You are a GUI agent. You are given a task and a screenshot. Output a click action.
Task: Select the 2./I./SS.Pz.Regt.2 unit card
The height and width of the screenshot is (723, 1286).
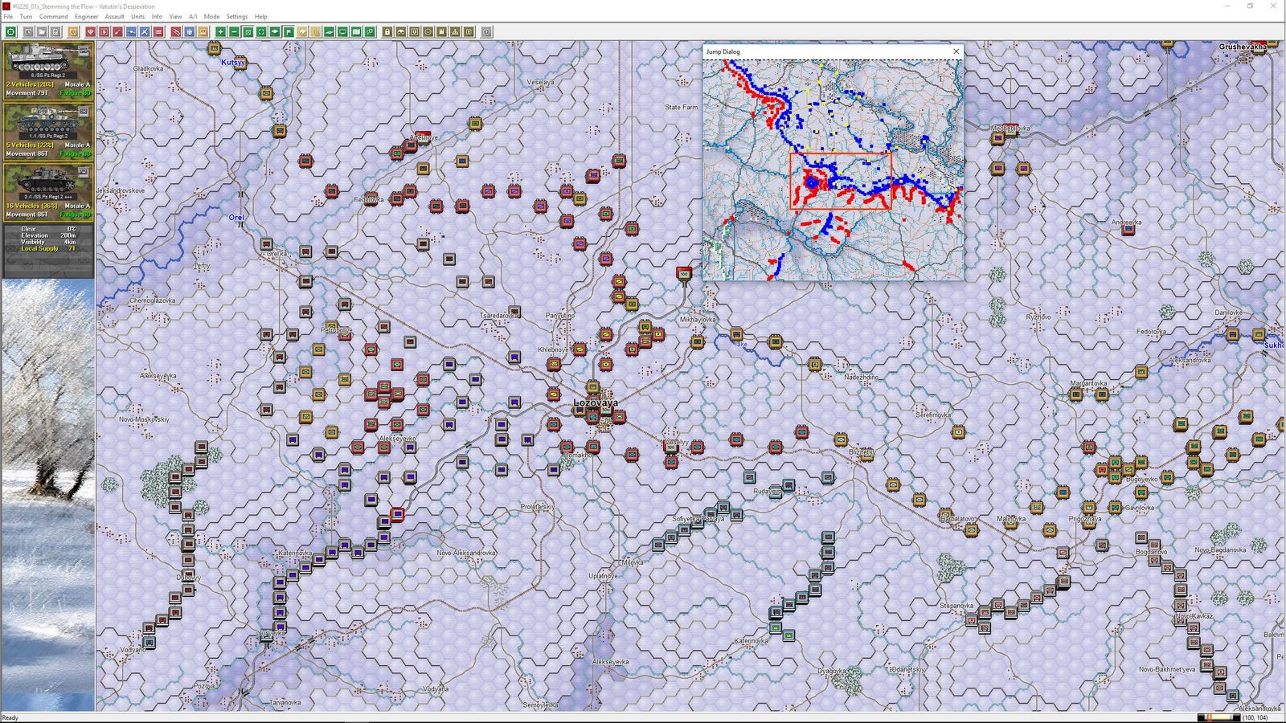point(48,192)
